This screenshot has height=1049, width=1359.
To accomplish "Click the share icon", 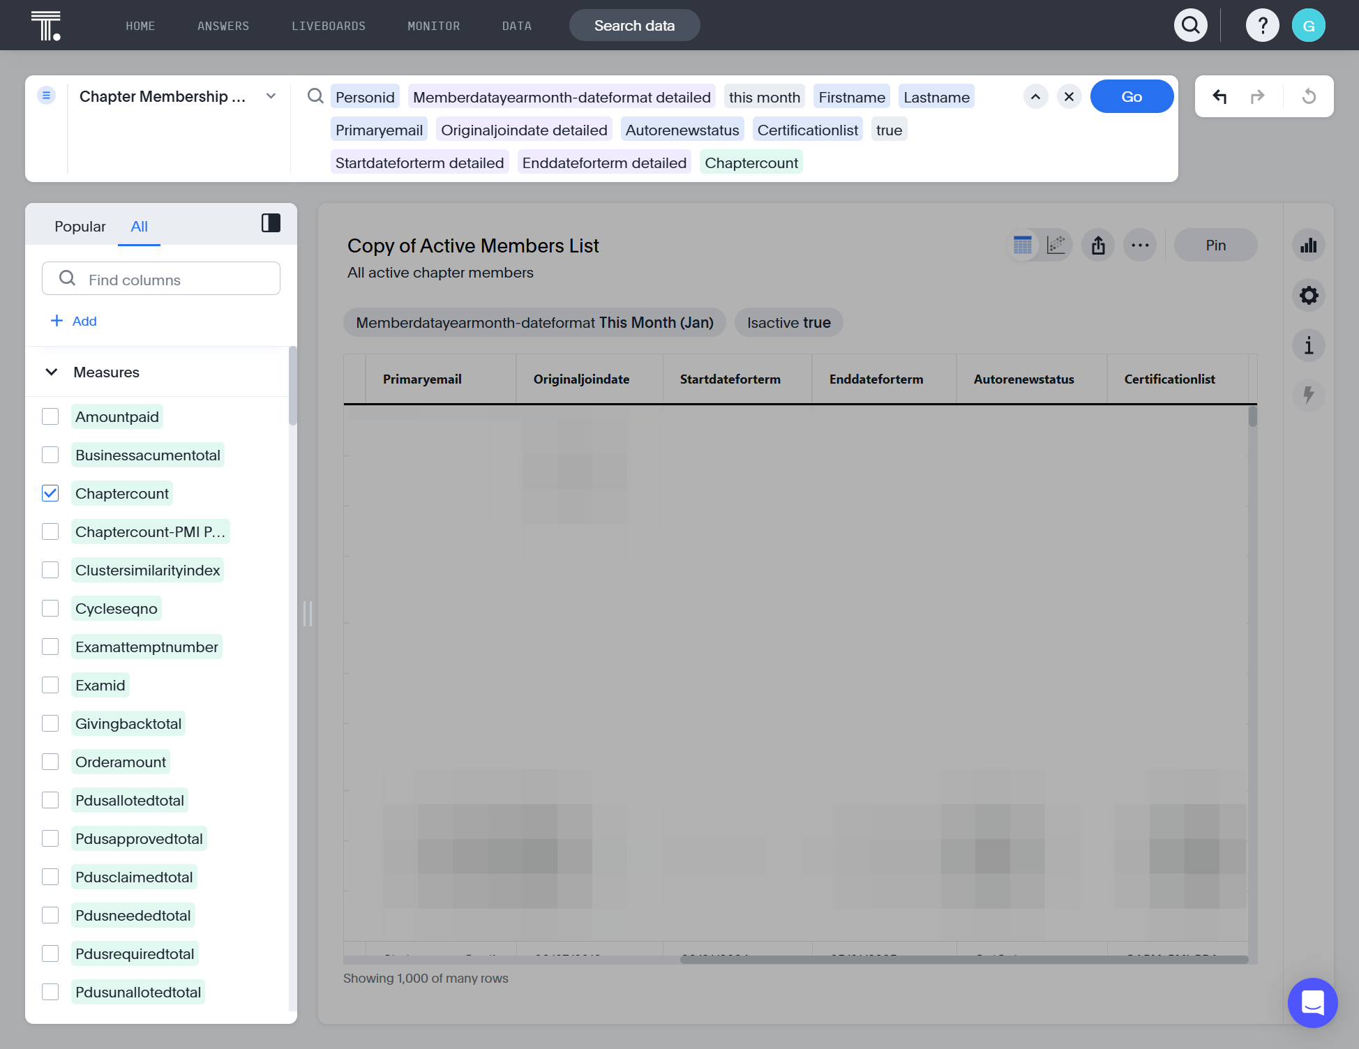I will [1098, 246].
